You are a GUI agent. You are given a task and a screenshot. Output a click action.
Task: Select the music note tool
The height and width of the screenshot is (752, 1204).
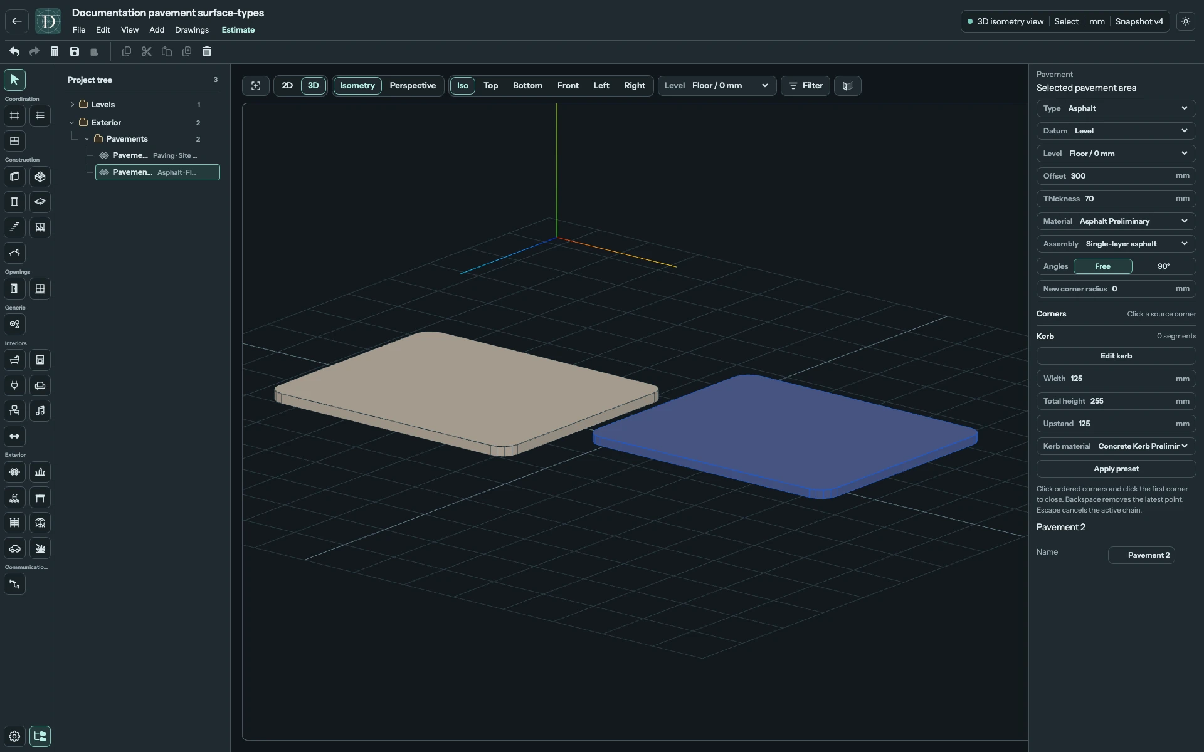point(40,410)
